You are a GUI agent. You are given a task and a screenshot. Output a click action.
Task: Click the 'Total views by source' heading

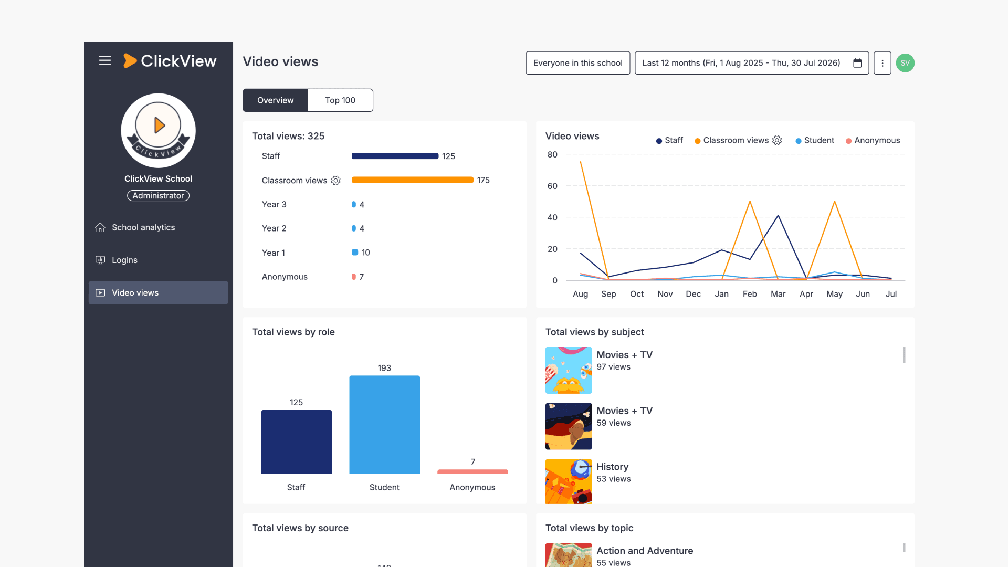(300, 528)
